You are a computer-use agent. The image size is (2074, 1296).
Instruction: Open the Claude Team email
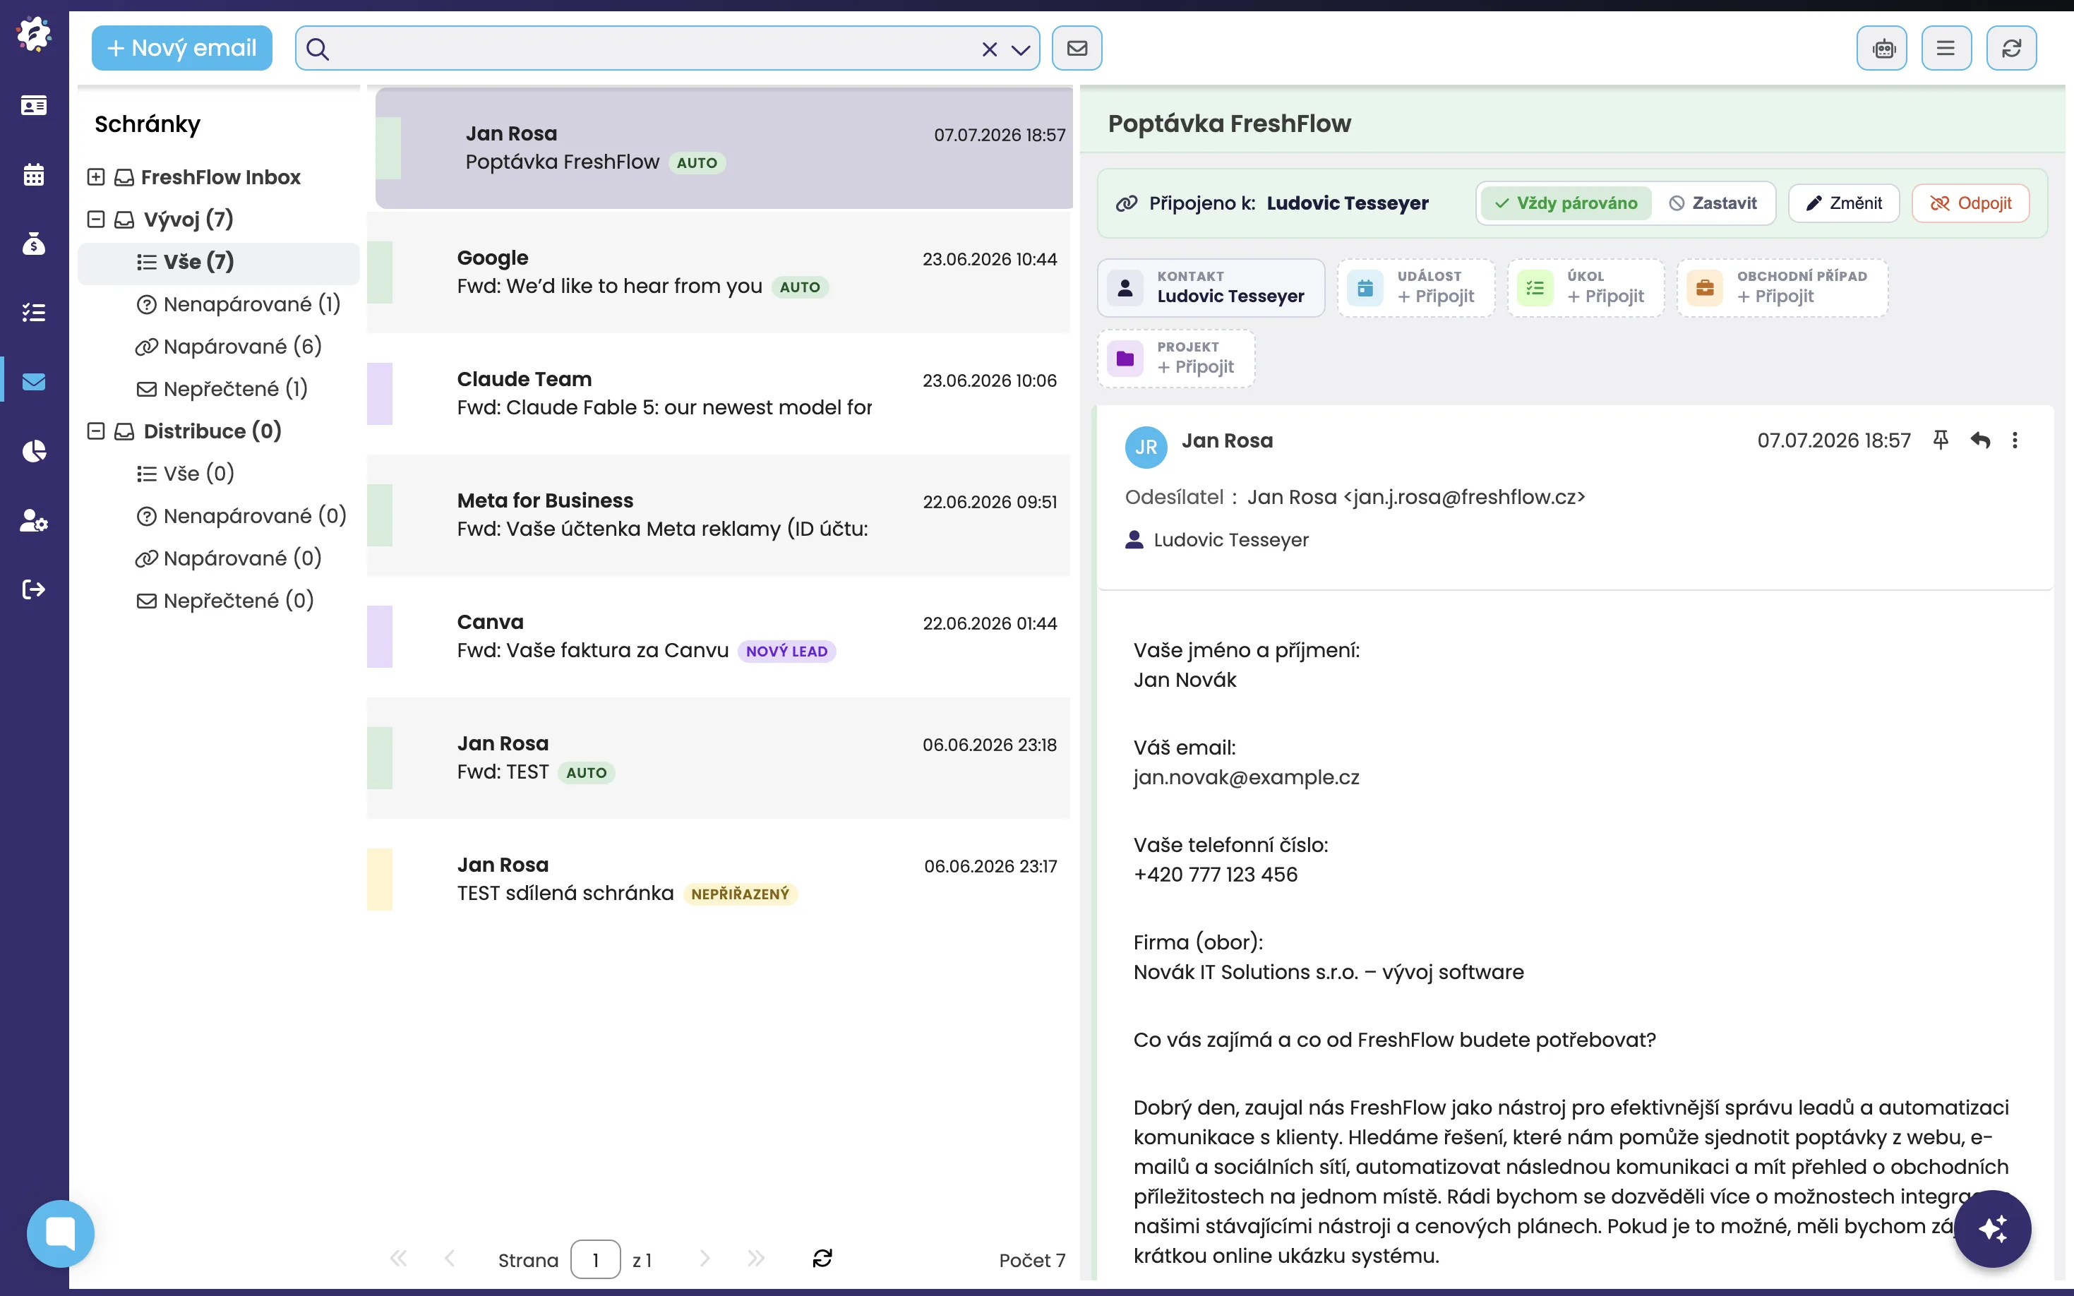[x=719, y=393]
